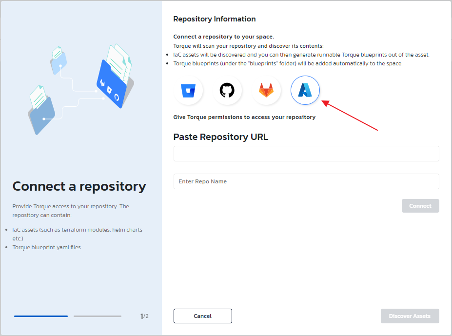Click the second gray progress step bar

click(98, 316)
